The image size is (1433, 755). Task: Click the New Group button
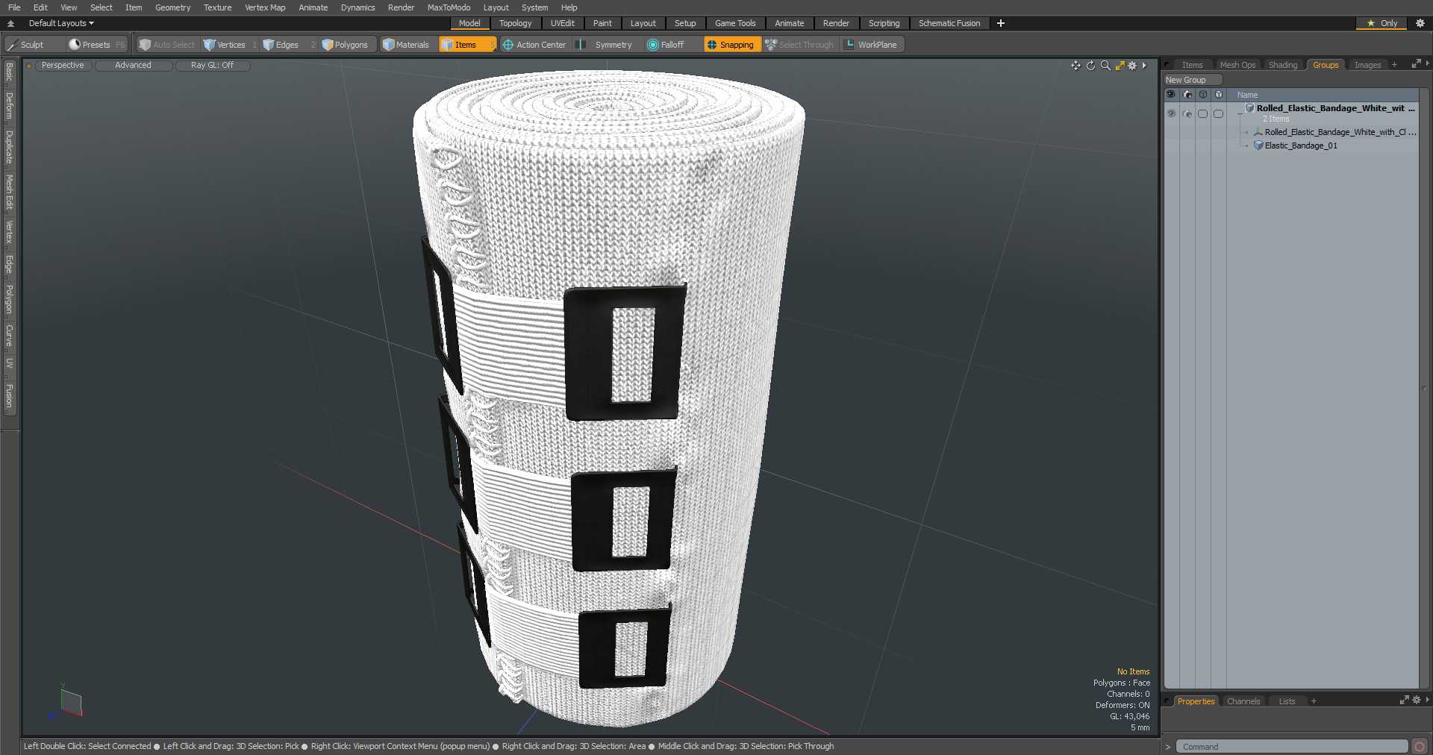click(1193, 80)
